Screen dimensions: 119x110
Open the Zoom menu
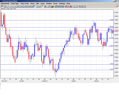[x=55, y=4]
